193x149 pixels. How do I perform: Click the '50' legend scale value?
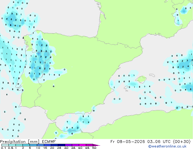coord(94,148)
